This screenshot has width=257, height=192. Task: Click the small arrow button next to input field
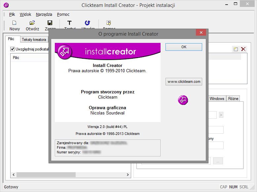tap(221, 115)
